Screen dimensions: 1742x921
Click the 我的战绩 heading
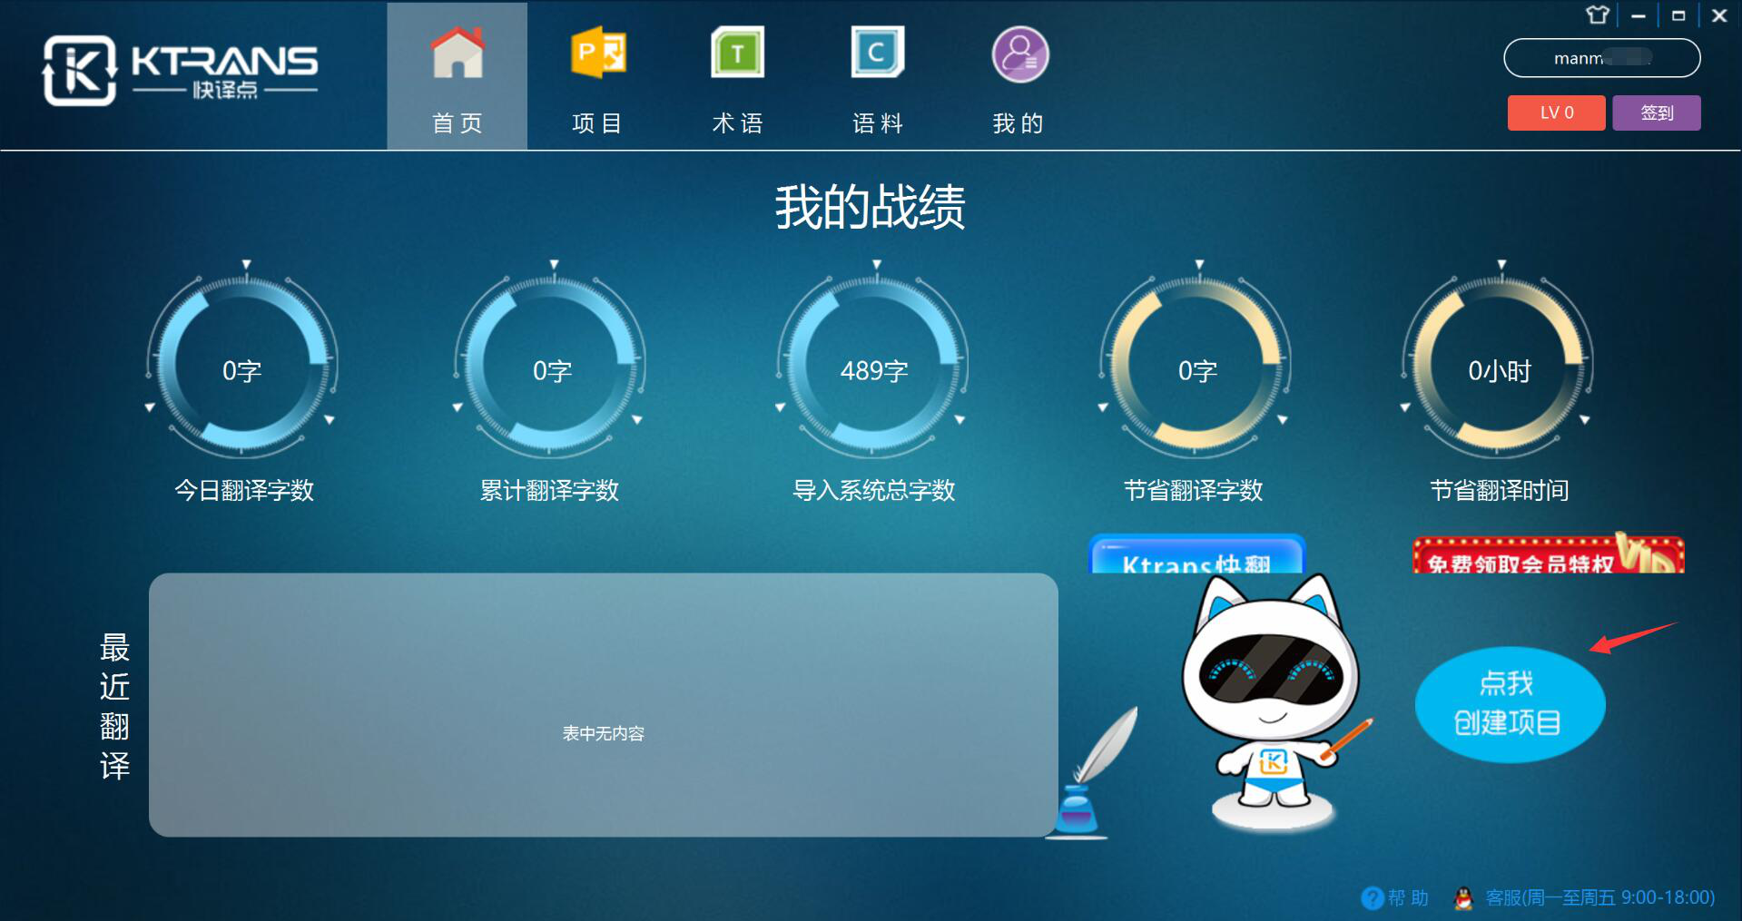pyautogui.click(x=871, y=207)
